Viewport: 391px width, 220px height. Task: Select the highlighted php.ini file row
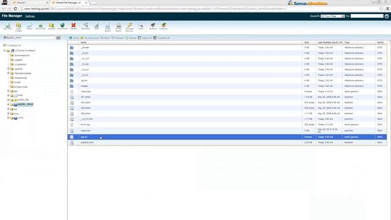[227, 137]
